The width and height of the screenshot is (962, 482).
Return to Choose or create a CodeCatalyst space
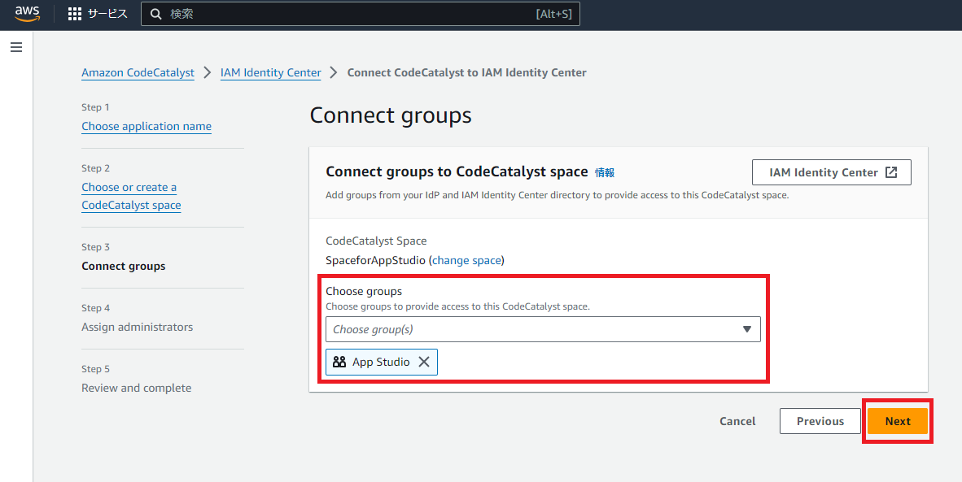(x=131, y=196)
